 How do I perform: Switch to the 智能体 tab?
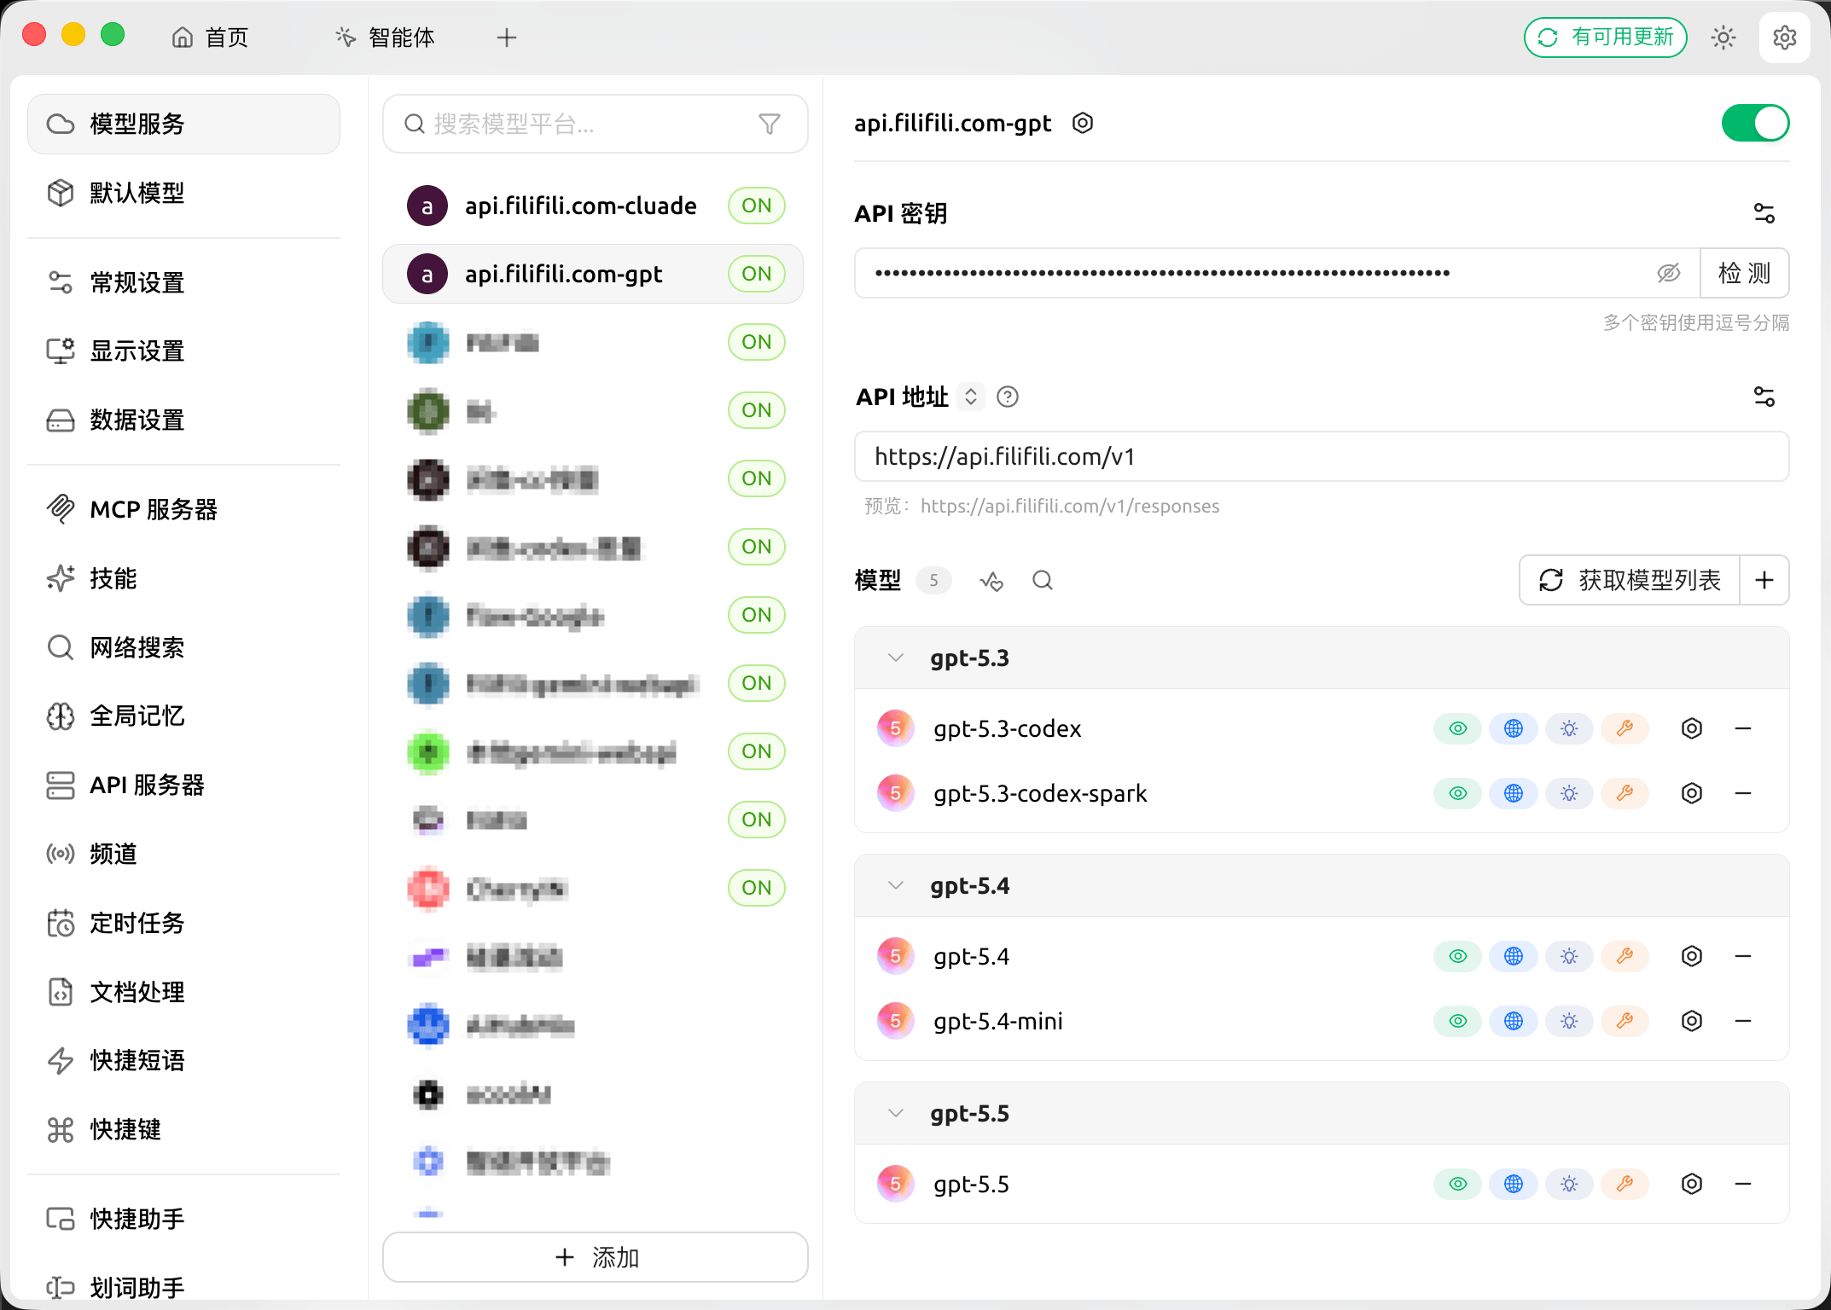point(385,38)
